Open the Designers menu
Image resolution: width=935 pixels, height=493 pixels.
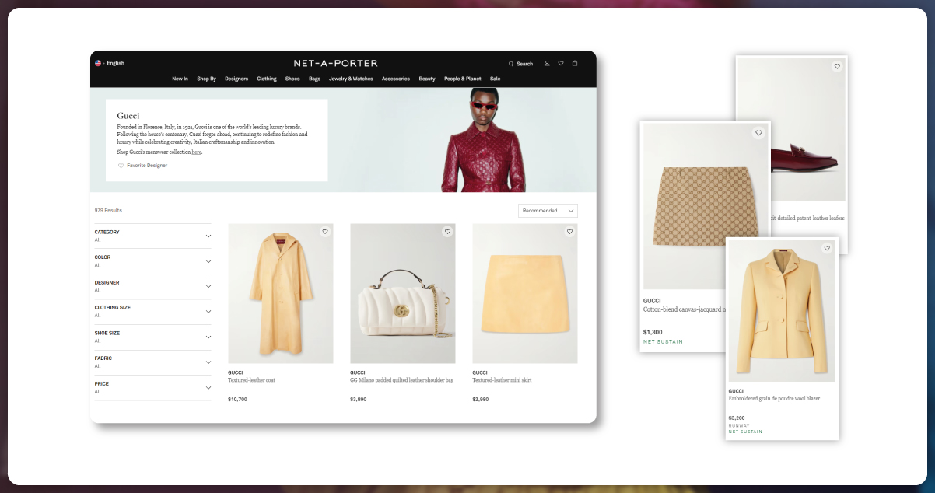click(236, 79)
